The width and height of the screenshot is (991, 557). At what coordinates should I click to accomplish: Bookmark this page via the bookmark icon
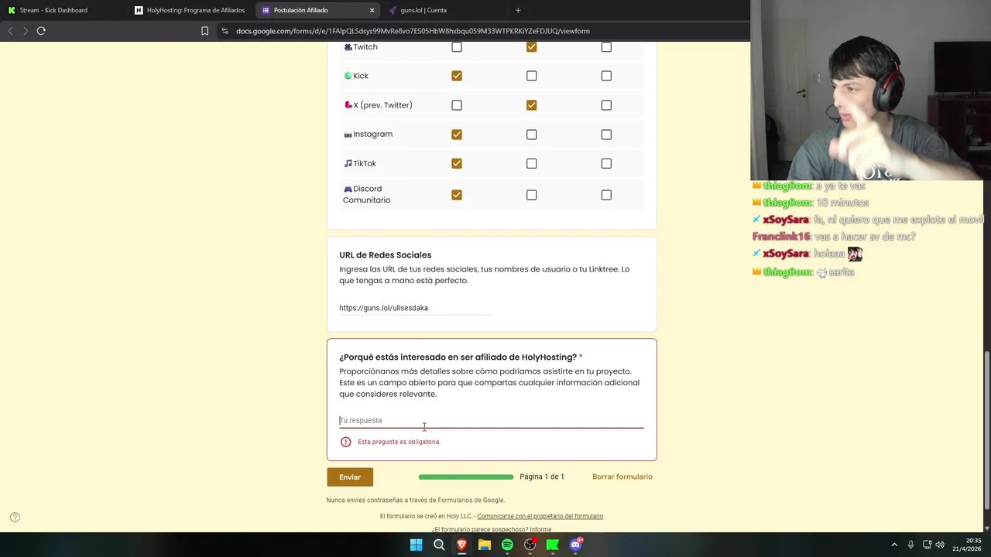[x=204, y=31]
